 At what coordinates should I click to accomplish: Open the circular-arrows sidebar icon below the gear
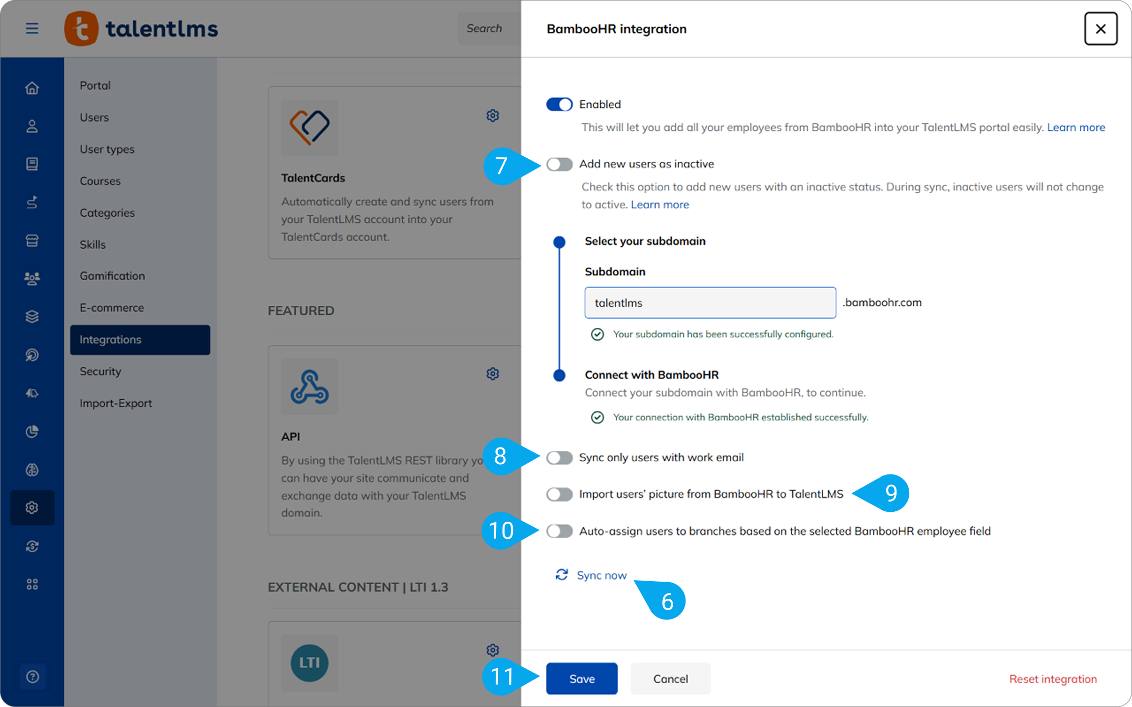coord(32,546)
